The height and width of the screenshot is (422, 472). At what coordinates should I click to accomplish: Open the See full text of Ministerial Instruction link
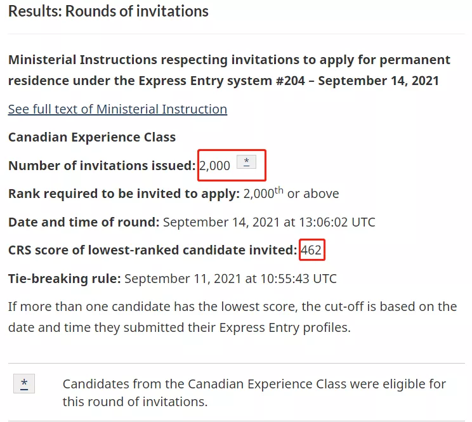pos(117,109)
